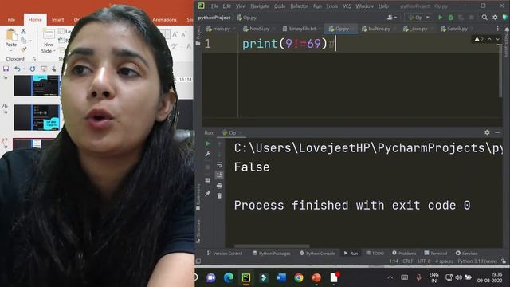Open run settings wrench icon in Run panel
The width and height of the screenshot is (510, 287).
(x=207, y=154)
